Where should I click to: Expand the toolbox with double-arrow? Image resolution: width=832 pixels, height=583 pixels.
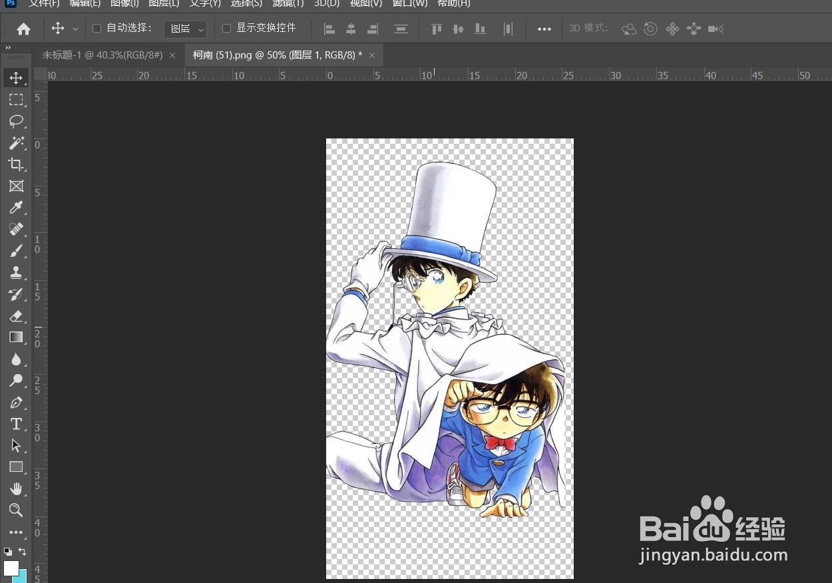8,48
